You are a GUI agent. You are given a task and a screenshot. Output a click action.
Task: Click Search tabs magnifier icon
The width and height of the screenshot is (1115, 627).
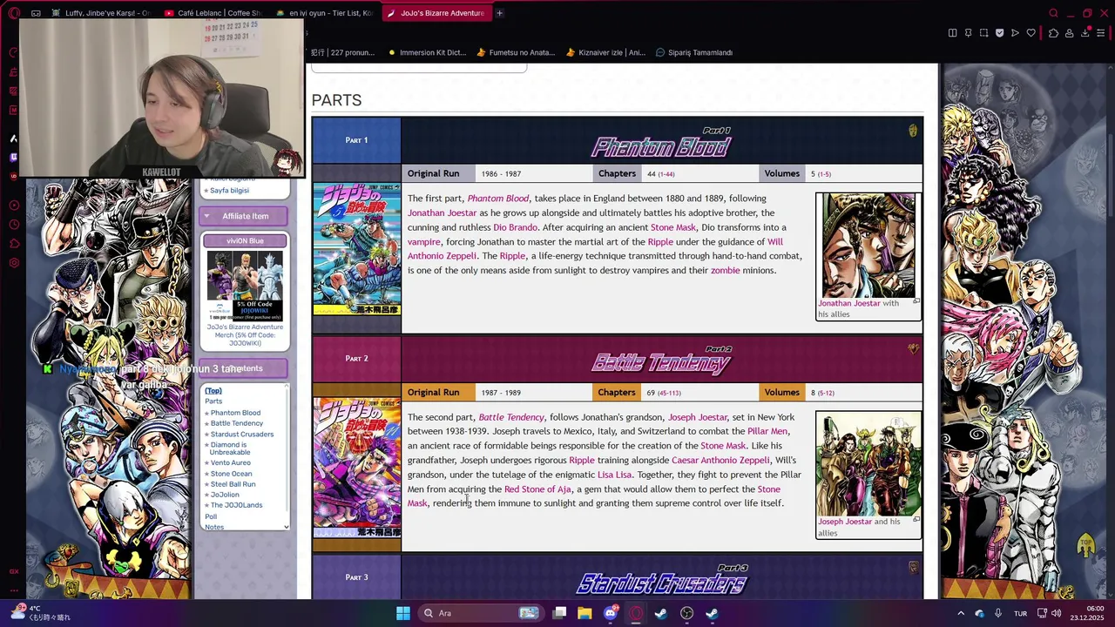[x=1053, y=13]
